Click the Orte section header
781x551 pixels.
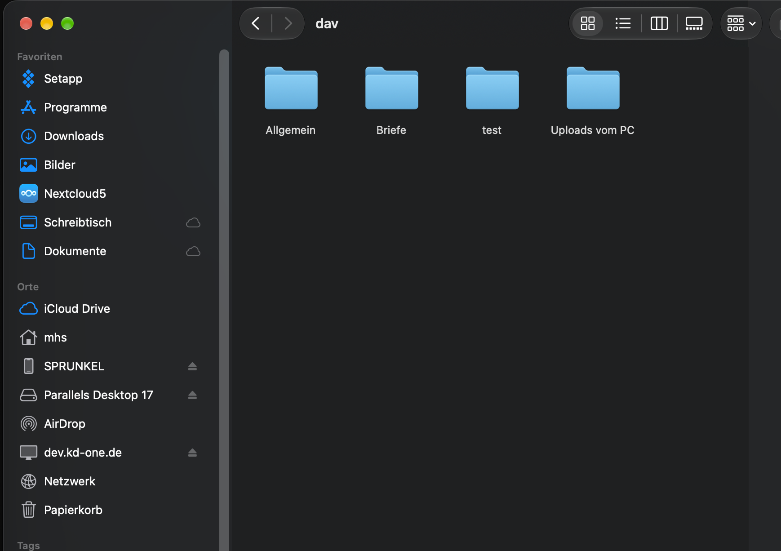tap(28, 287)
